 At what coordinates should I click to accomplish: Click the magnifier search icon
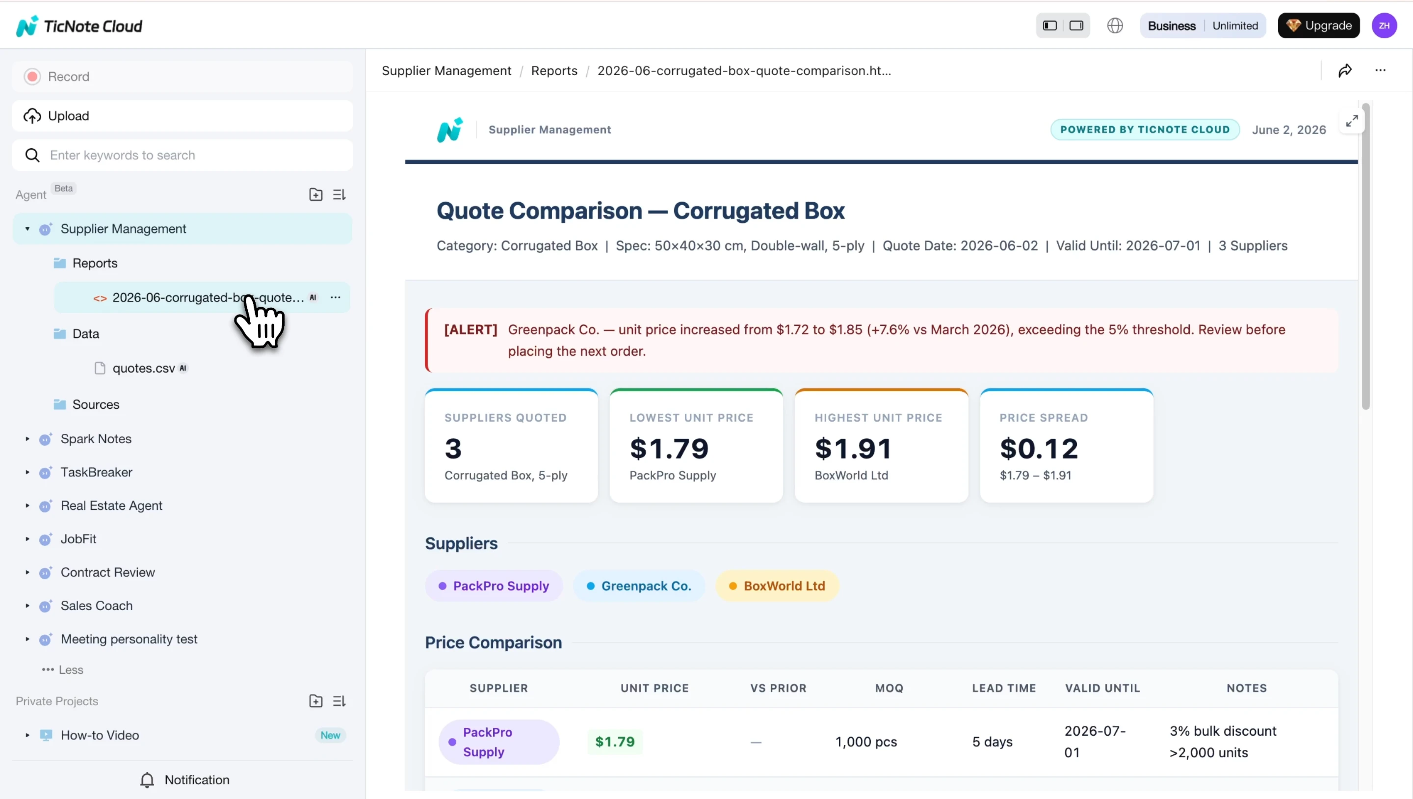click(32, 155)
